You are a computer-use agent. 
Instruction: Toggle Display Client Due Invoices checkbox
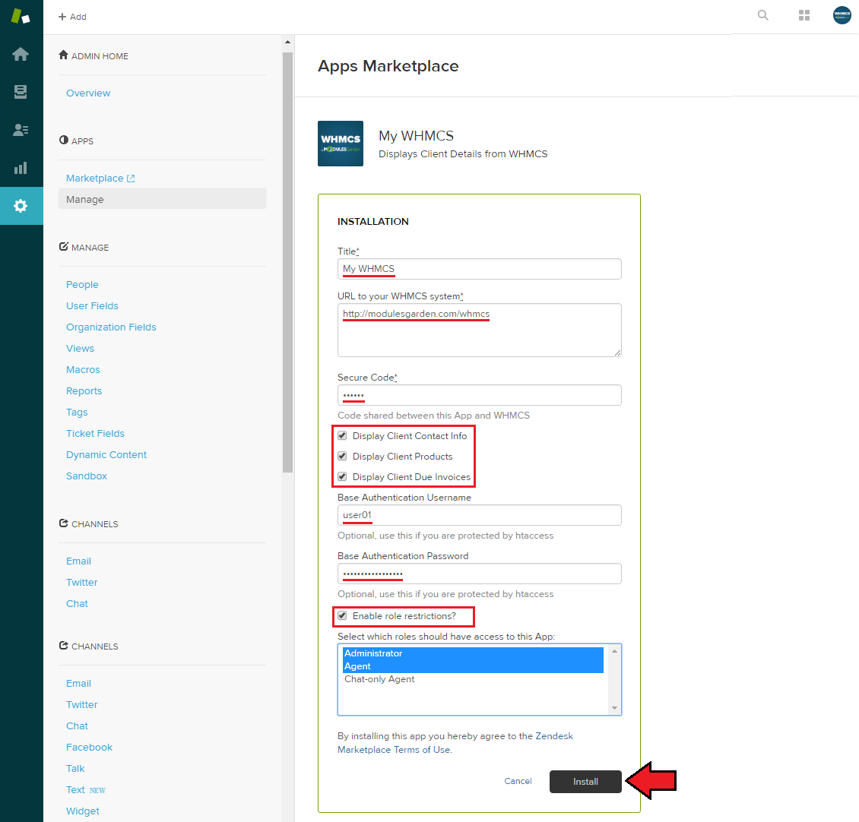click(x=342, y=476)
